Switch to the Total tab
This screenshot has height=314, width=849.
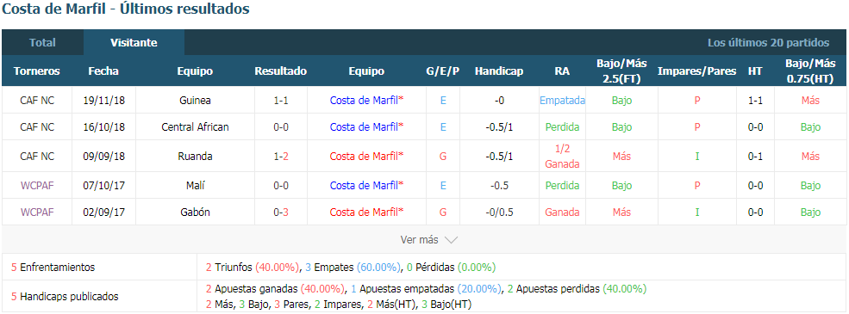tap(42, 43)
